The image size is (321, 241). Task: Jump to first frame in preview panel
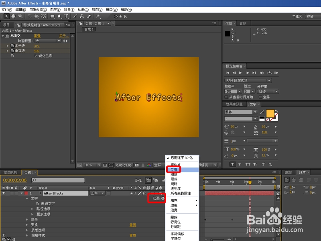click(227, 73)
